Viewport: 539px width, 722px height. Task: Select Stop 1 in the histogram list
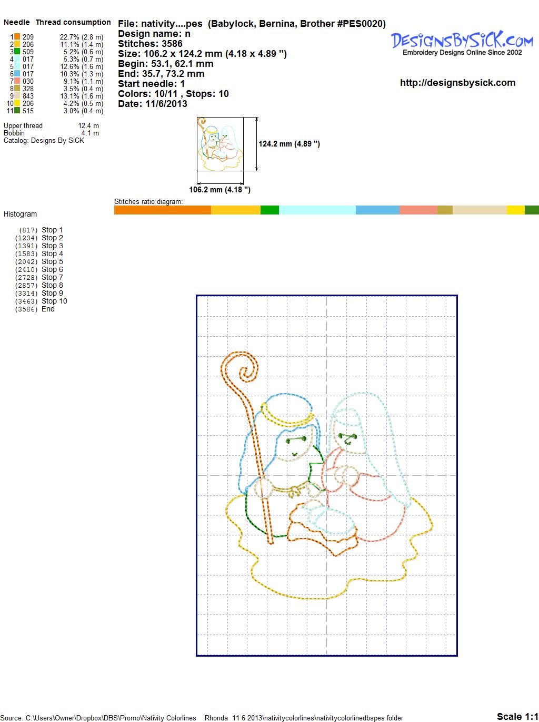[x=52, y=230]
